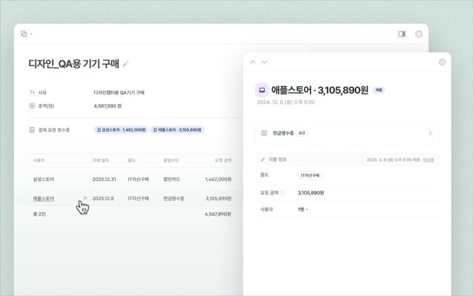Click the 요청 금액 column header
Screen dimensions: 474x296
223,161
